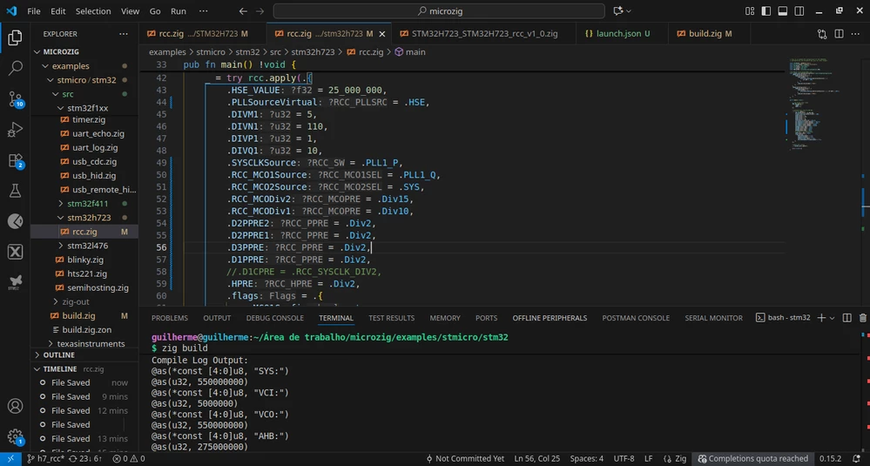Select the bash - stm32 terminal entry
The image size is (870, 466).
[x=783, y=318]
